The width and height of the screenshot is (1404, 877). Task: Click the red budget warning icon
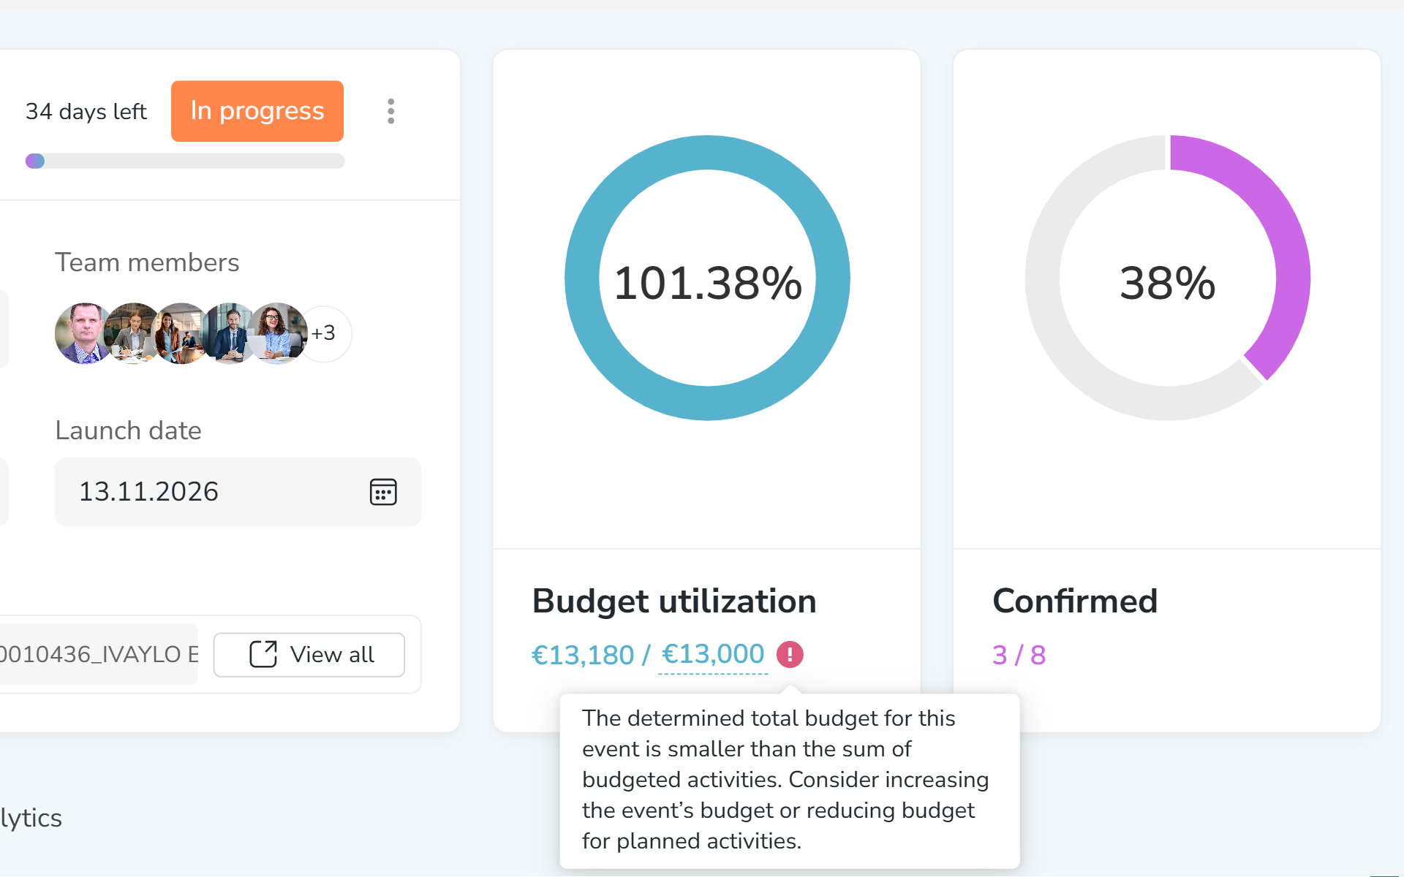pyautogui.click(x=790, y=654)
